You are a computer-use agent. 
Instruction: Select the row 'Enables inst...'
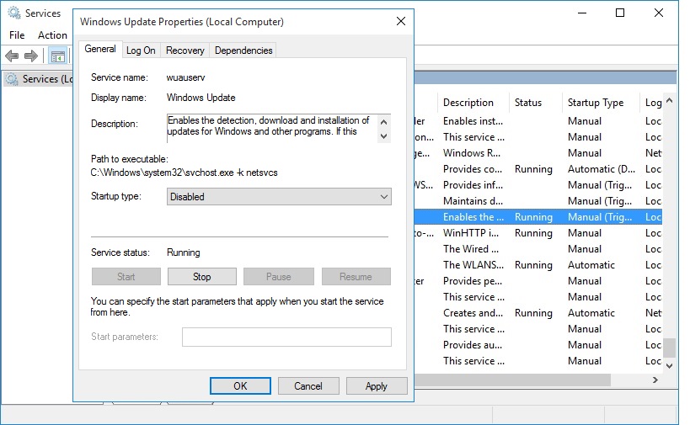pyautogui.click(x=538, y=121)
